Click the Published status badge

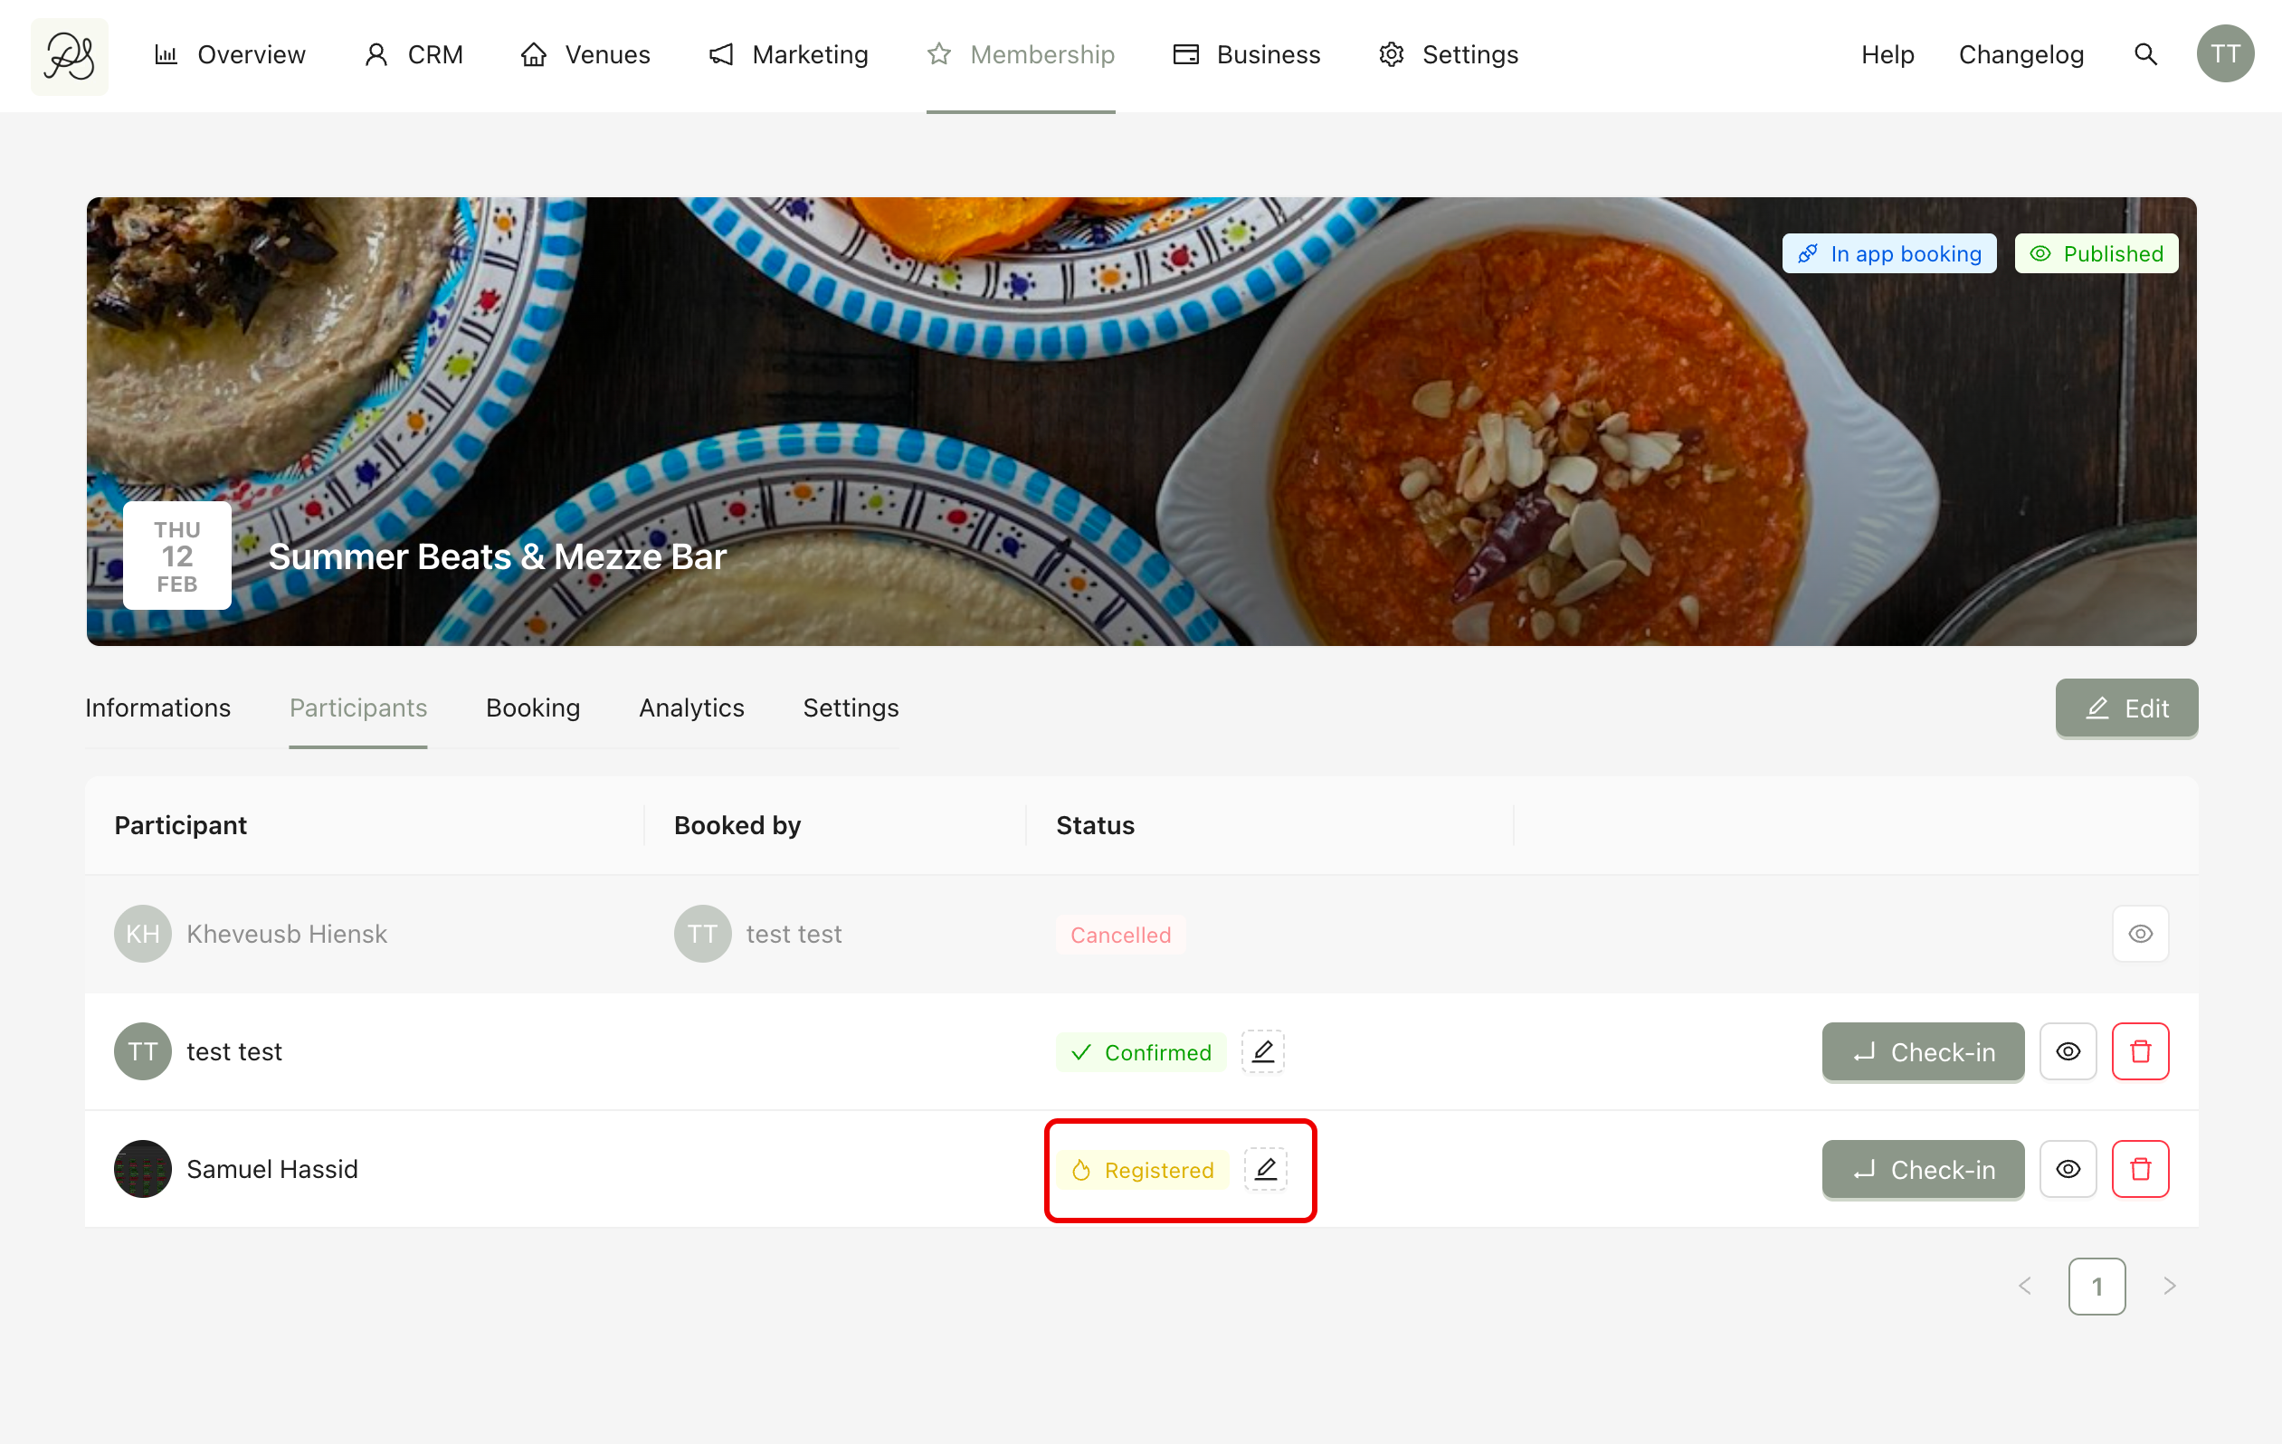[2096, 254]
